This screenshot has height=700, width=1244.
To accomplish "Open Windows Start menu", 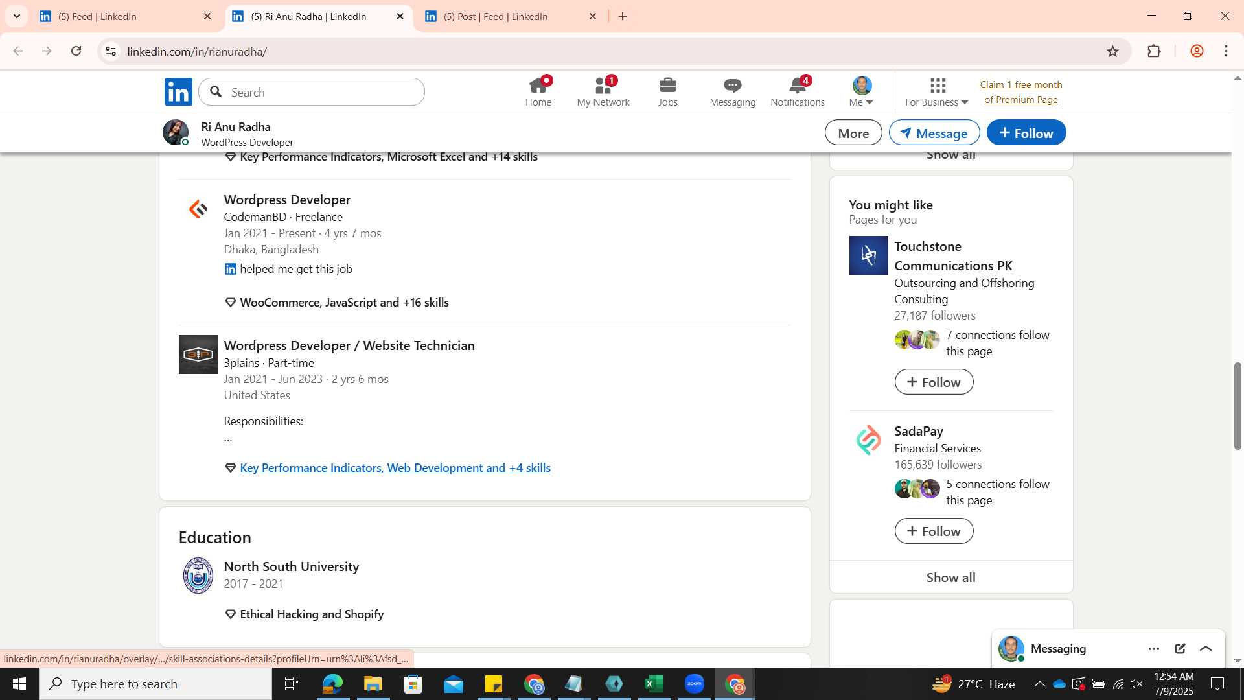I will [19, 684].
